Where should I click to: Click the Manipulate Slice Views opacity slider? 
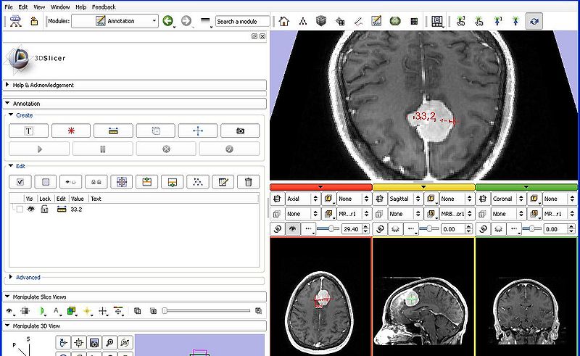(x=207, y=311)
